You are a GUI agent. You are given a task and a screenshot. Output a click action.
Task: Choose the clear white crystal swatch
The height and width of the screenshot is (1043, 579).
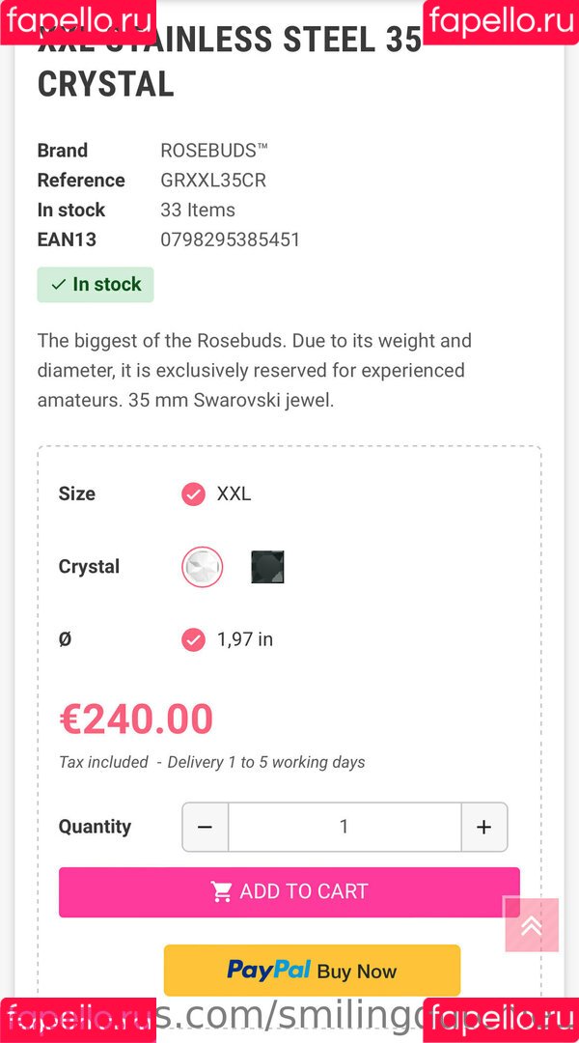(203, 567)
